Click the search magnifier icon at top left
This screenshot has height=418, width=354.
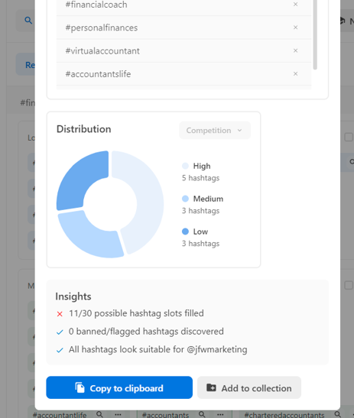click(28, 21)
